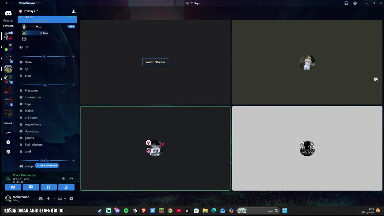Jump to NEW UNREADS indicator
The image size is (384, 216).
47,166
